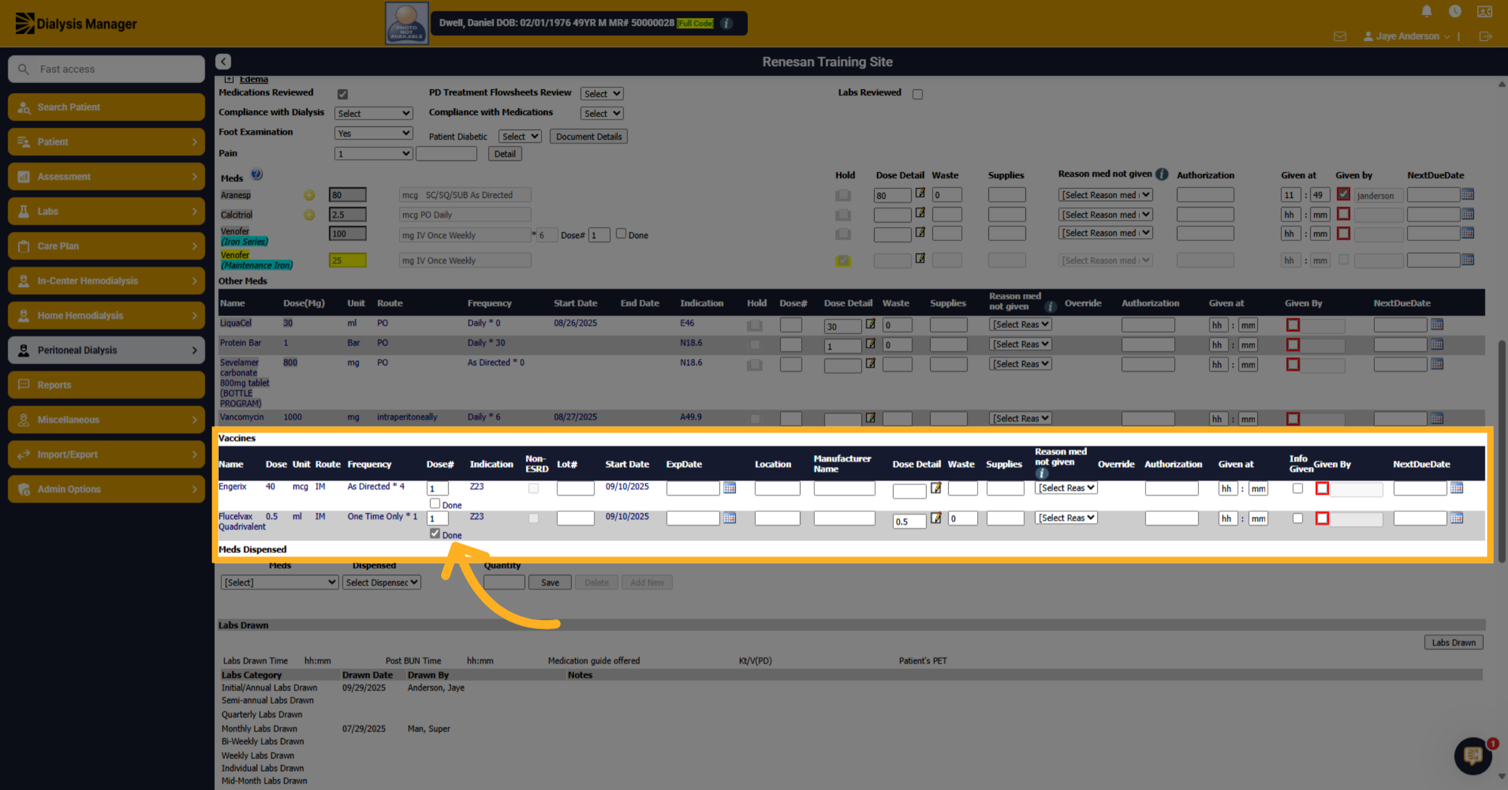Open the Engerix ExpDate calendar icon
Image resolution: width=1508 pixels, height=790 pixels.
pyautogui.click(x=729, y=488)
